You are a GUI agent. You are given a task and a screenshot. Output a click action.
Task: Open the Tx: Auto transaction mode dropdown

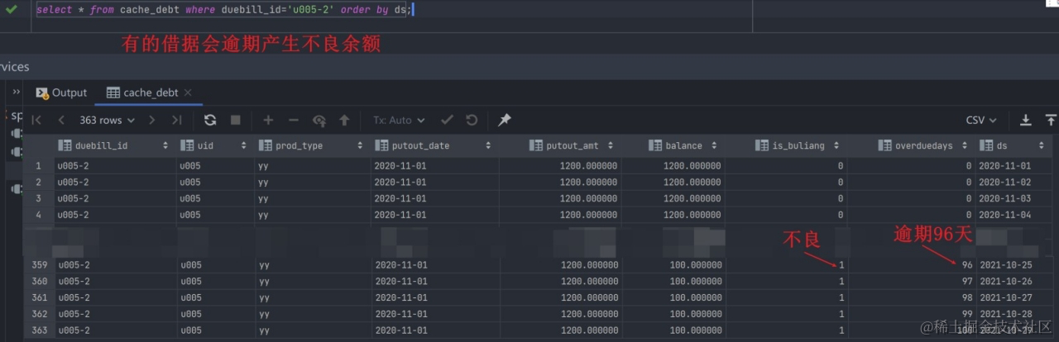[399, 120]
